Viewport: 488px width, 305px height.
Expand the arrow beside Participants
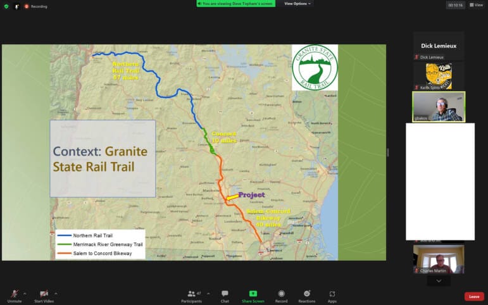(208, 294)
